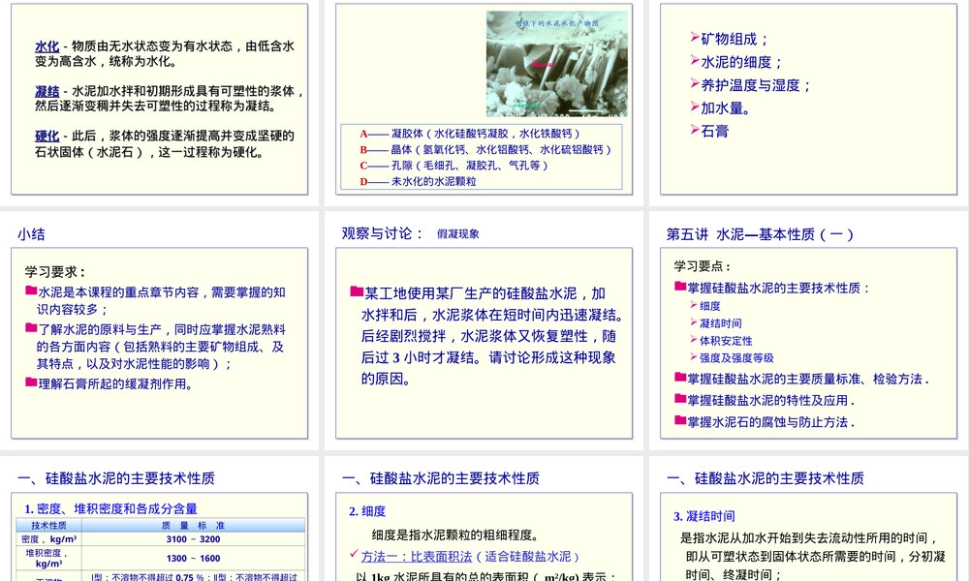
Task: Click the hydration product micrograph image
Action: [557, 64]
